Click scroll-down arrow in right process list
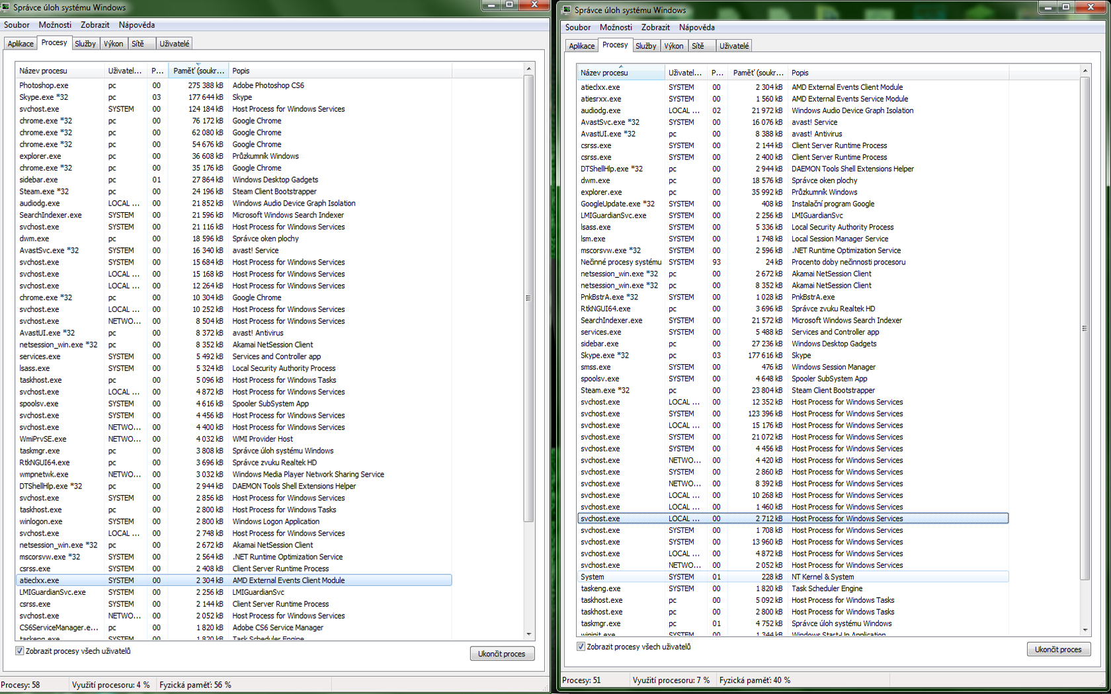This screenshot has width=1111, height=694. pyautogui.click(x=1085, y=630)
